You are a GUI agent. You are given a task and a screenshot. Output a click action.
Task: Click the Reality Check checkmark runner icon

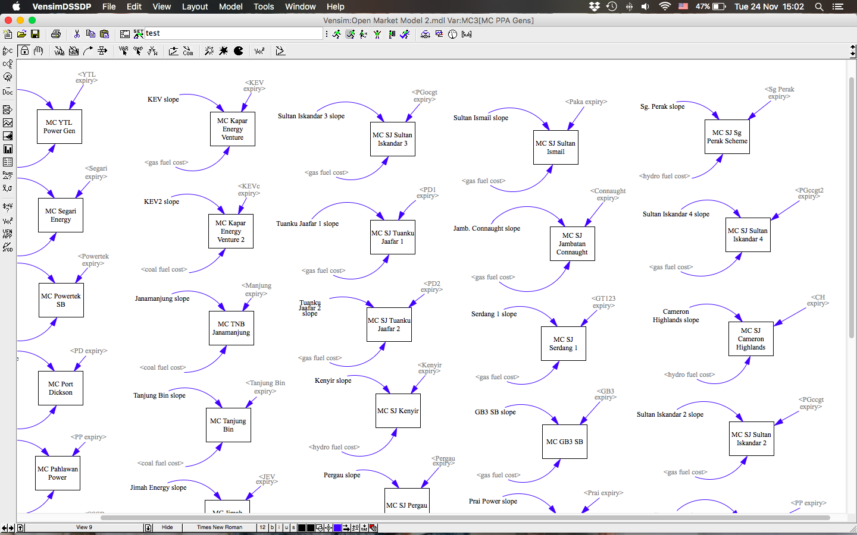405,34
